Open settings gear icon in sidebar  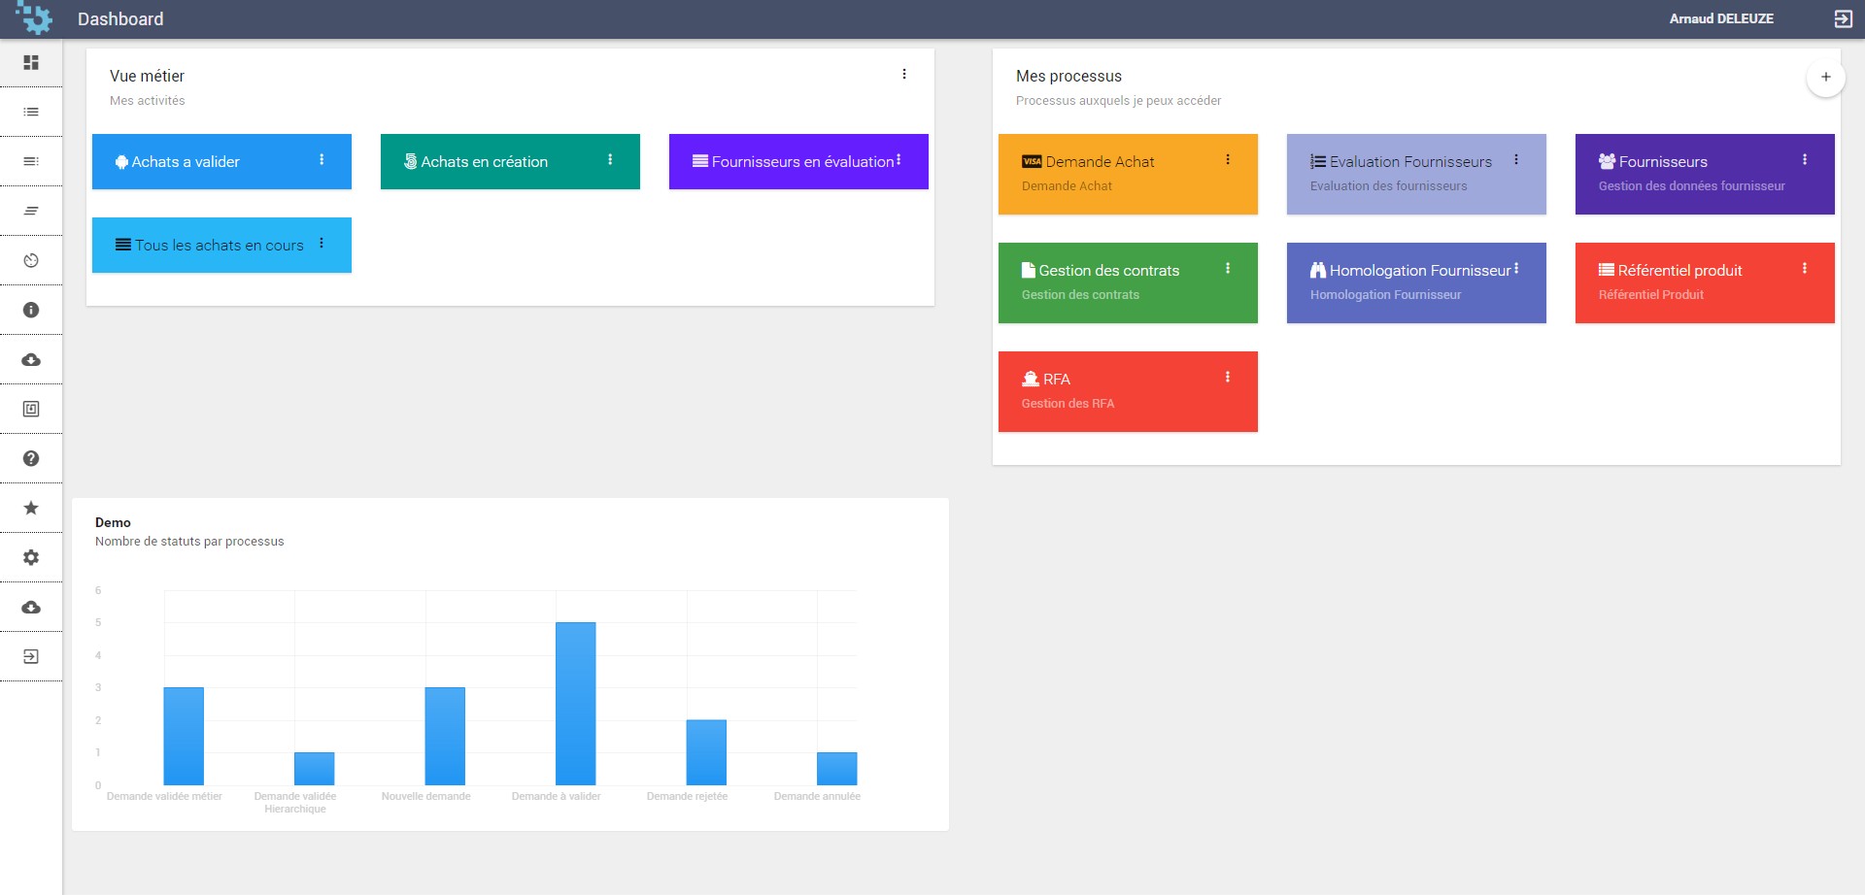point(31,557)
